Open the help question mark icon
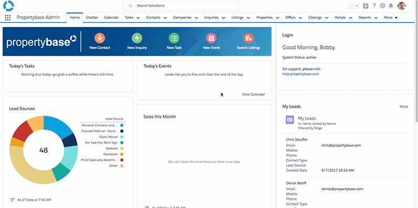 [x=374, y=6]
